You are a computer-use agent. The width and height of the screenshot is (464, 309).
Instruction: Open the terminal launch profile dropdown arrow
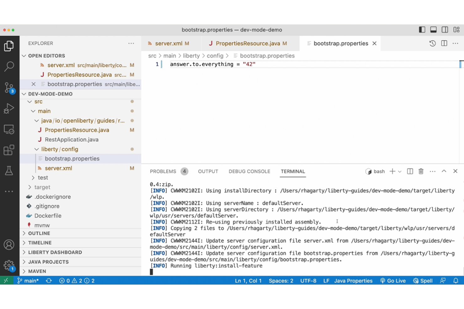click(400, 172)
